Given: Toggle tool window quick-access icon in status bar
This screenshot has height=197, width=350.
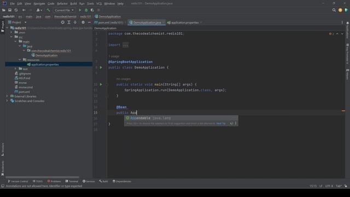Looking at the screenshot, I should (x=3, y=186).
